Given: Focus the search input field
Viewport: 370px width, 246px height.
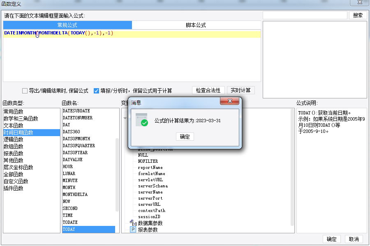Looking at the screenshot, I should (305, 15).
